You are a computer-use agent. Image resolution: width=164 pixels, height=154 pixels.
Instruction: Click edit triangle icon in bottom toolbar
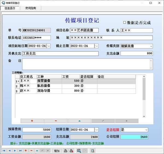click(37, 150)
